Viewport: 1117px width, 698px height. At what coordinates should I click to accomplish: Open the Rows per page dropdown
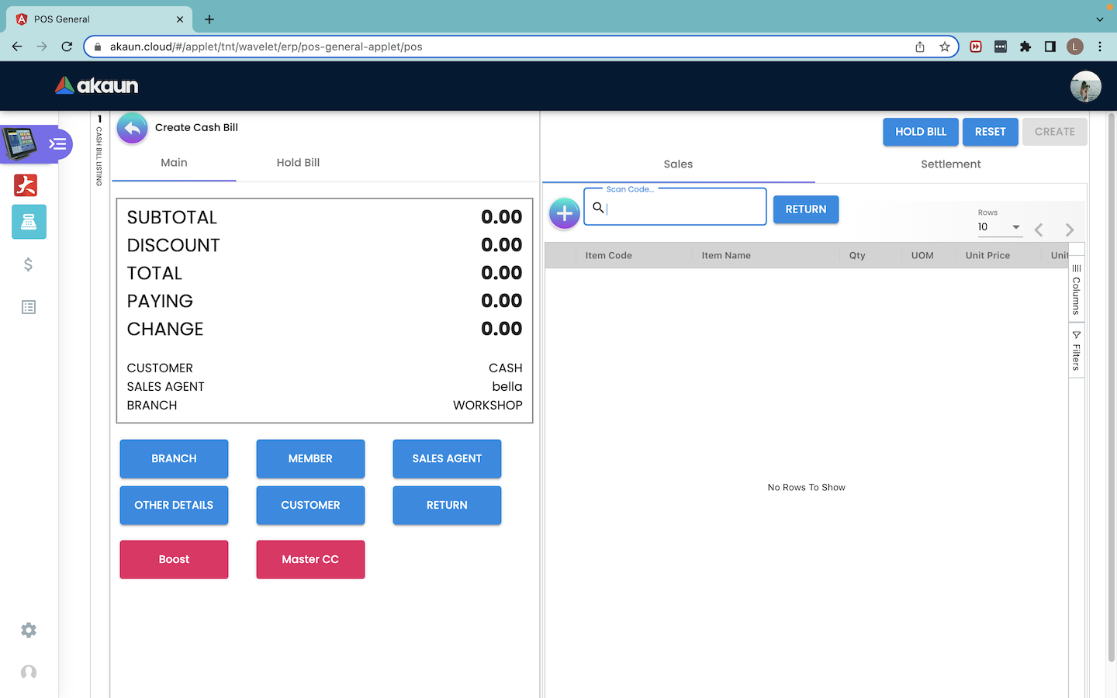point(999,227)
